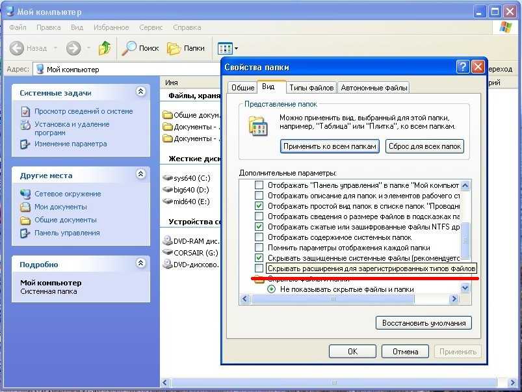The image size is (522, 392).
Task: Click the Windows flag logo
Action: (505, 27)
